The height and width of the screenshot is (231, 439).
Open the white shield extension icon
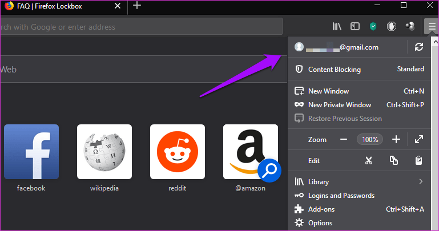pyautogui.click(x=392, y=27)
